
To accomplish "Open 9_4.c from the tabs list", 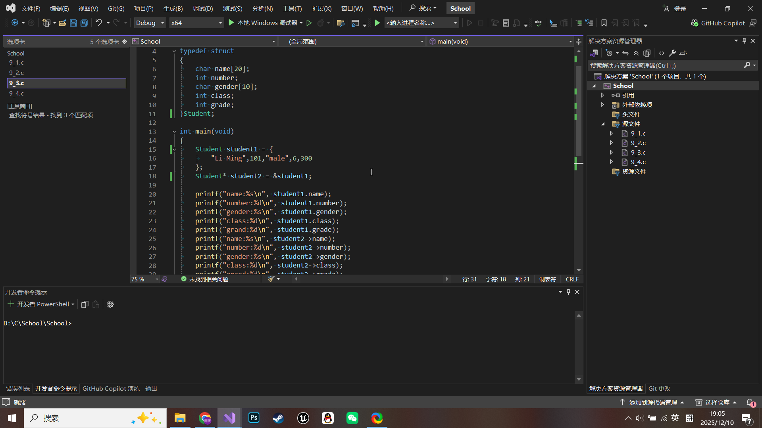I will (17, 94).
